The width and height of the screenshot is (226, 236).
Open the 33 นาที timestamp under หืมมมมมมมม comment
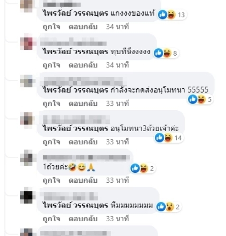pyautogui.click(x=117, y=219)
